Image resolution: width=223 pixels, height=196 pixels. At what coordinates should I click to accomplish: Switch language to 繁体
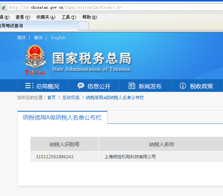(38, 38)
